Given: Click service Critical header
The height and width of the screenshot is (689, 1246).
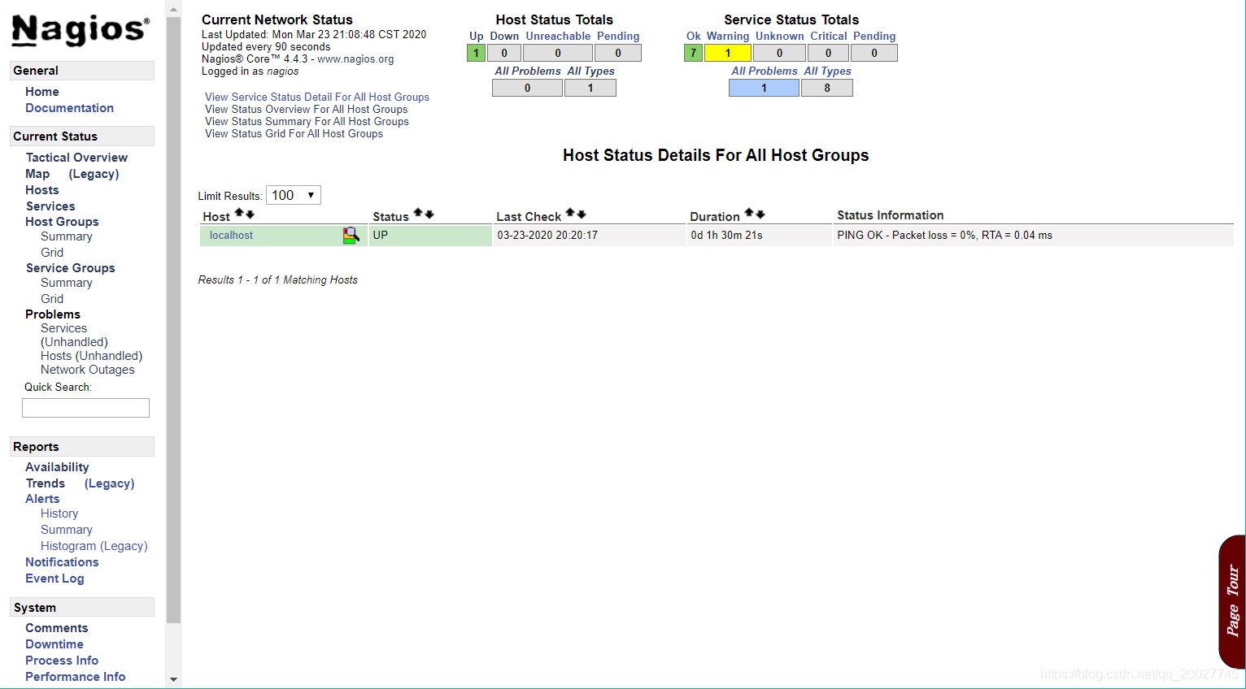Looking at the screenshot, I should 828,37.
